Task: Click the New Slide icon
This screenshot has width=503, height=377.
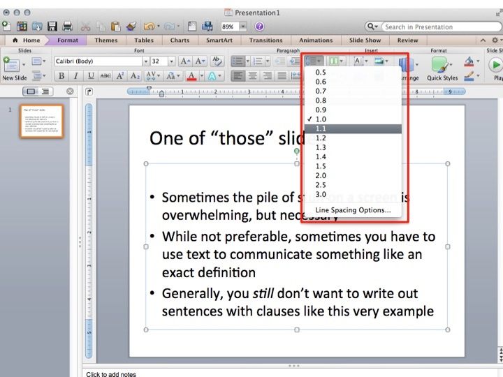Action: click(x=11, y=65)
